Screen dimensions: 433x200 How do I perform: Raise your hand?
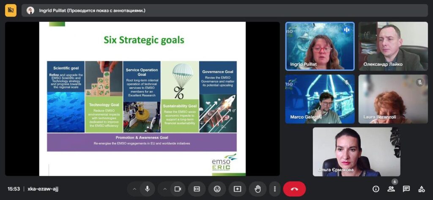coord(257,189)
